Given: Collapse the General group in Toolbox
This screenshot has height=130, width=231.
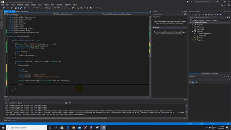Looking at the screenshot, I should coord(153,27).
